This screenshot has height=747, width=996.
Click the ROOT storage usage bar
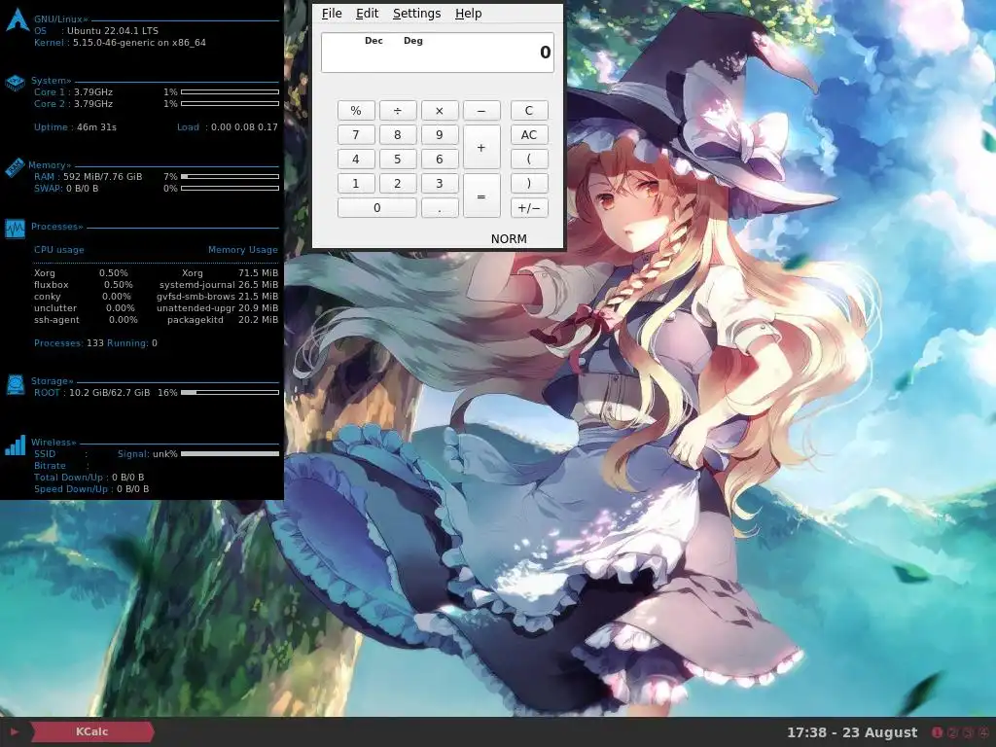pos(230,393)
